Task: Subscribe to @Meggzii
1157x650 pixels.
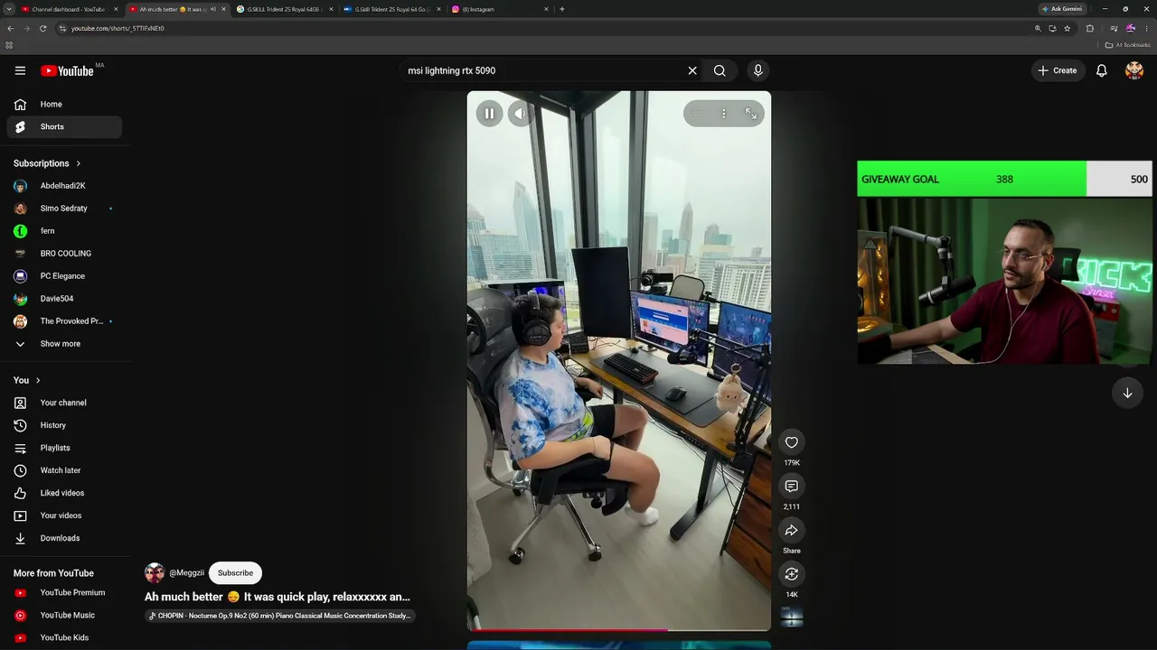Action: click(x=235, y=573)
